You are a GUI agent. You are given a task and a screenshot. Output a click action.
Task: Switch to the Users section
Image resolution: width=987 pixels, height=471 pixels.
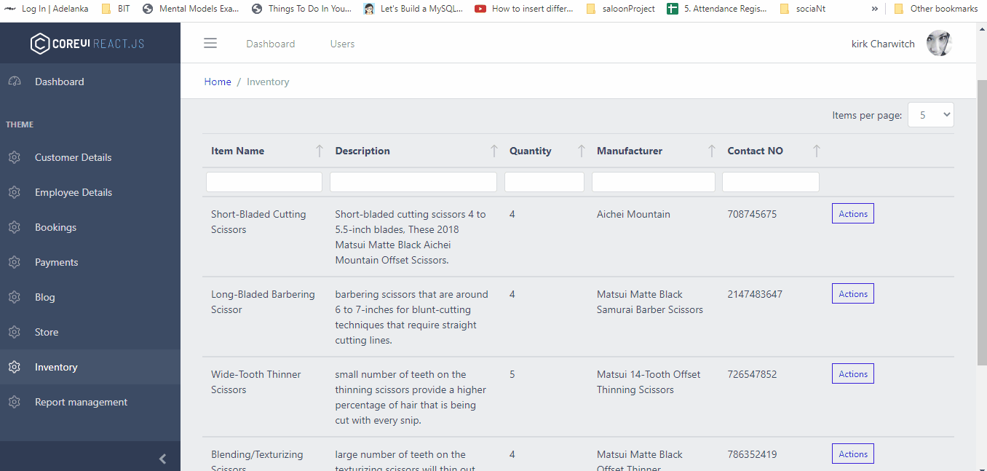[342, 44]
